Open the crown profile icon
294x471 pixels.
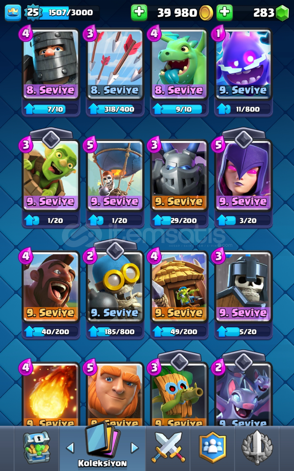click(13, 13)
